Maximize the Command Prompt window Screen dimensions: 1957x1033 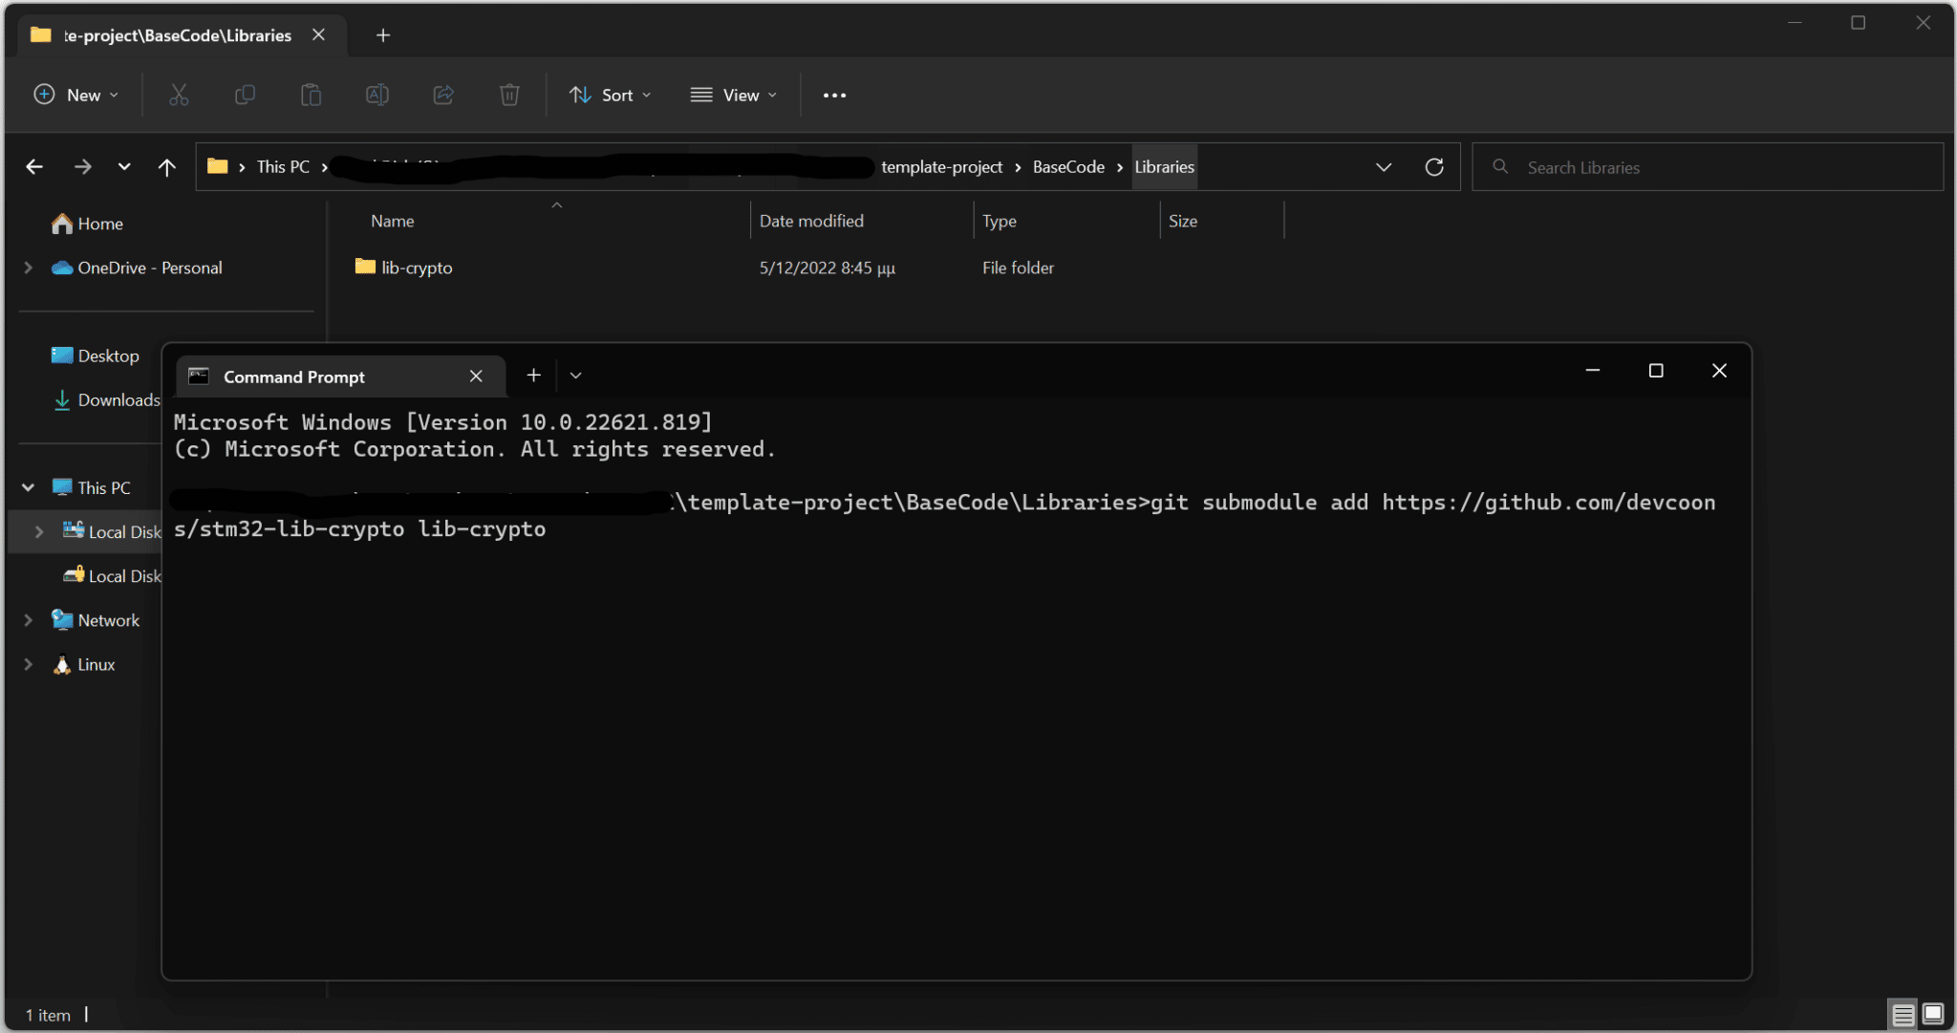point(1656,371)
